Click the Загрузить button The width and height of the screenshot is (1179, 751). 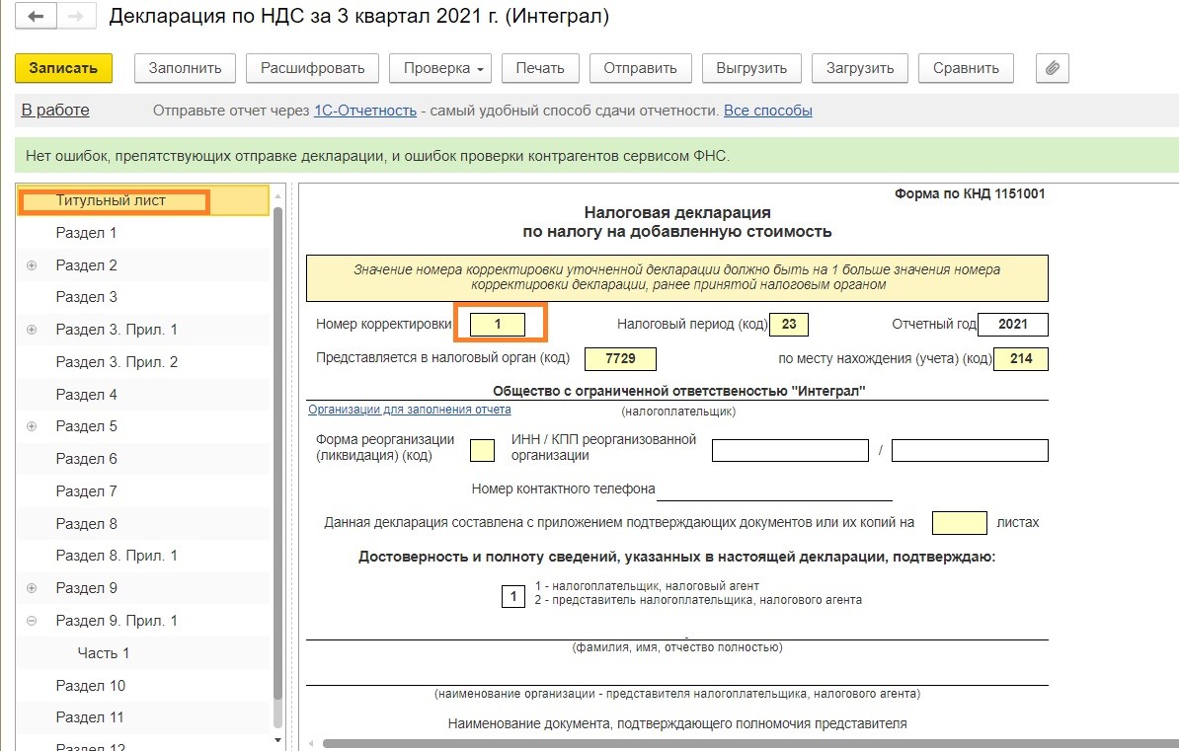click(x=859, y=68)
